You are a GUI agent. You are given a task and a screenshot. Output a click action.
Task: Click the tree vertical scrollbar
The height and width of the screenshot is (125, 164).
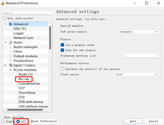tap(50, 38)
